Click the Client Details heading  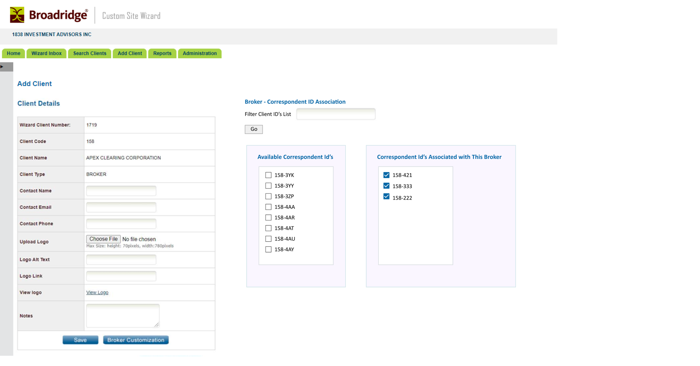(39, 103)
